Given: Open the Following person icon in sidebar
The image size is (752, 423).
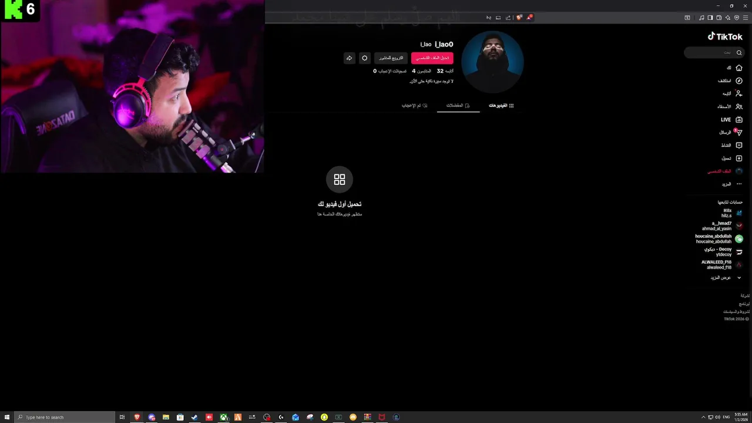Looking at the screenshot, I should tap(739, 93).
